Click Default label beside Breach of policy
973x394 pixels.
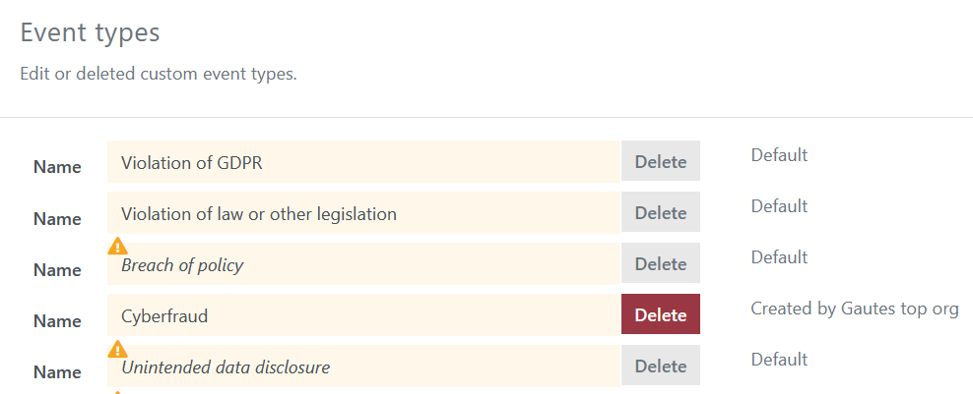[779, 257]
